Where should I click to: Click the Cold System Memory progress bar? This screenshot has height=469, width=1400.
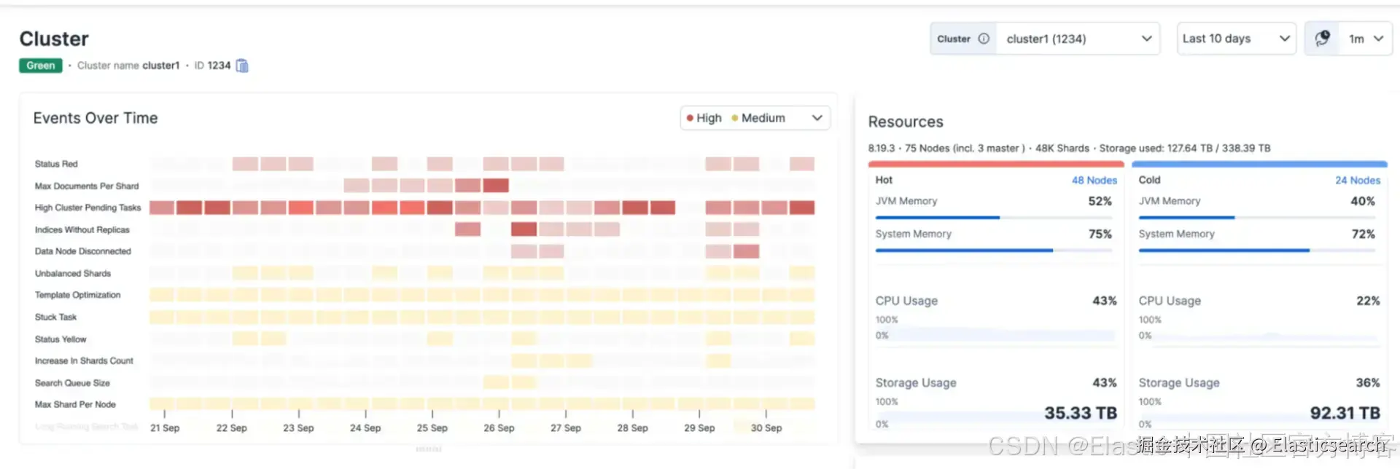[1257, 251]
